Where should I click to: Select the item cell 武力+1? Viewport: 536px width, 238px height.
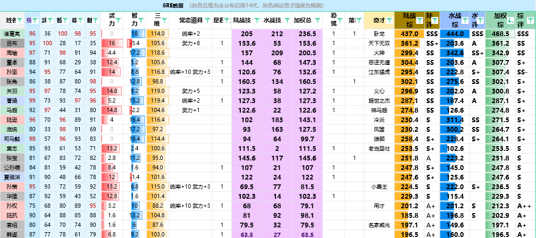pyautogui.click(x=191, y=110)
